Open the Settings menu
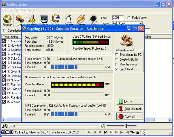The image size is (174, 137). coord(21,10)
